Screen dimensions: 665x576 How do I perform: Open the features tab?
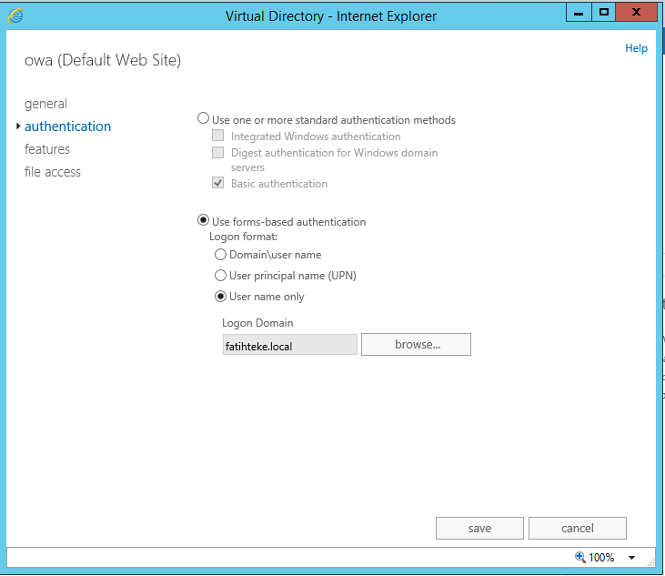tap(47, 149)
